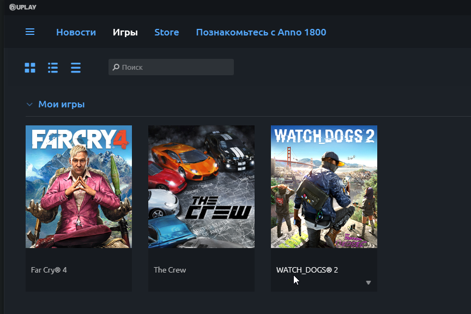Select The Crew cover art
Image resolution: width=471 pixels, height=314 pixels.
point(201,186)
